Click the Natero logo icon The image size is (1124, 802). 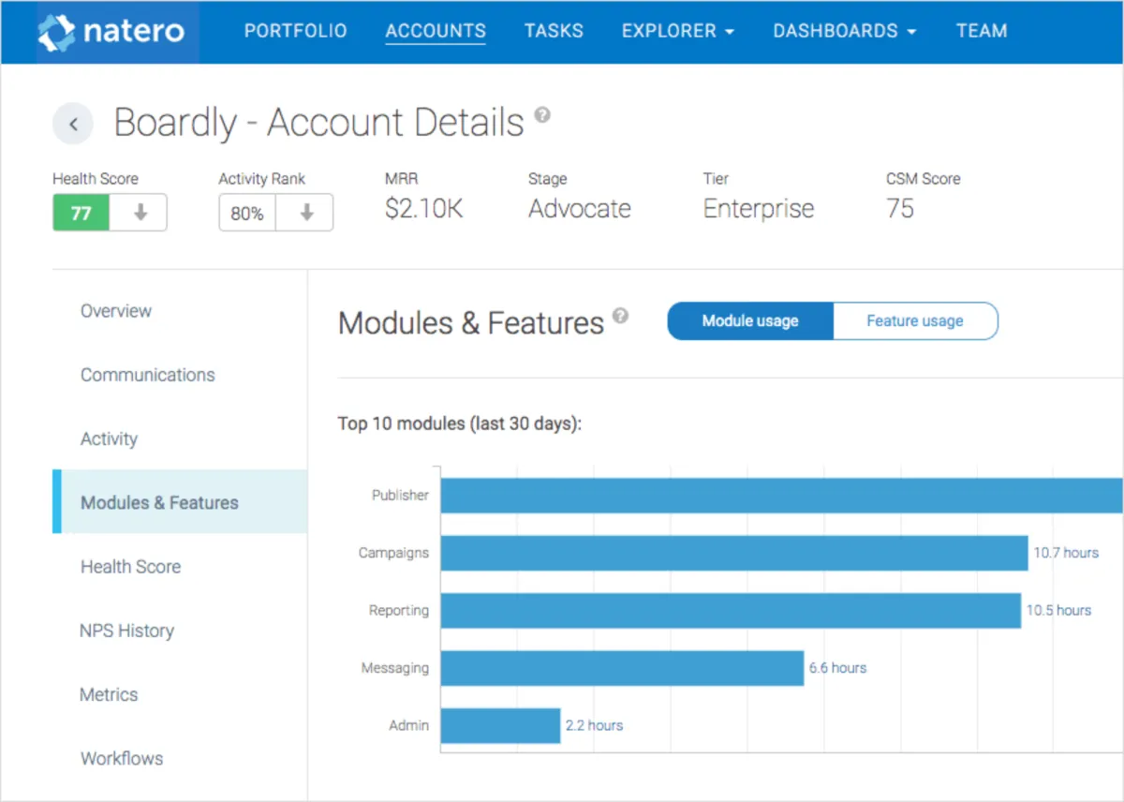(x=56, y=32)
